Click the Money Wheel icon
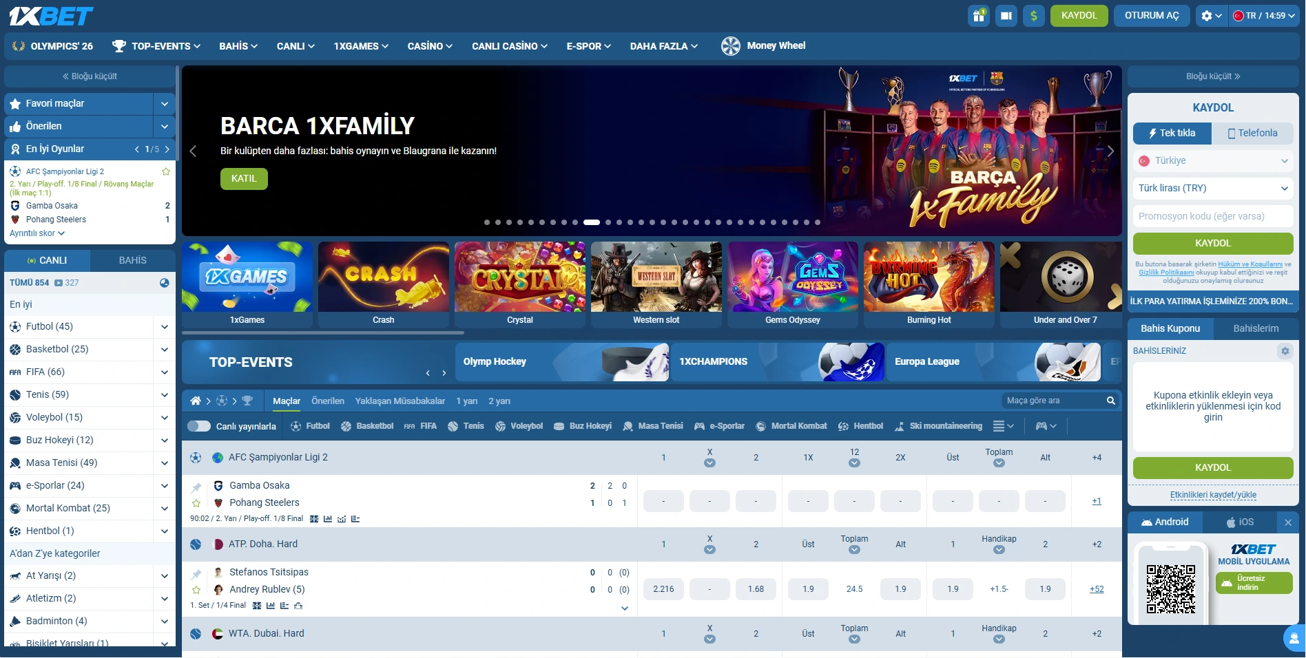This screenshot has width=1306, height=658. pyautogui.click(x=730, y=46)
